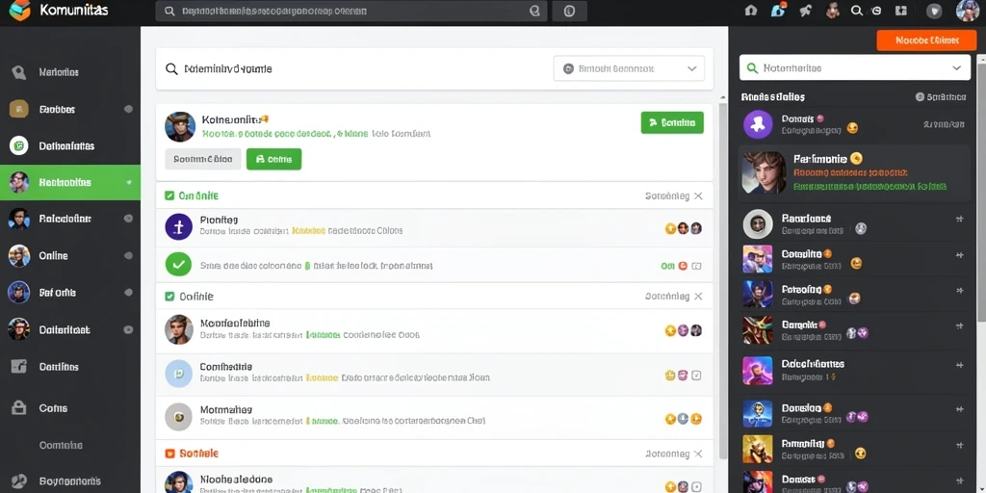Close the first section with its X
The height and width of the screenshot is (493, 986).
tap(698, 195)
